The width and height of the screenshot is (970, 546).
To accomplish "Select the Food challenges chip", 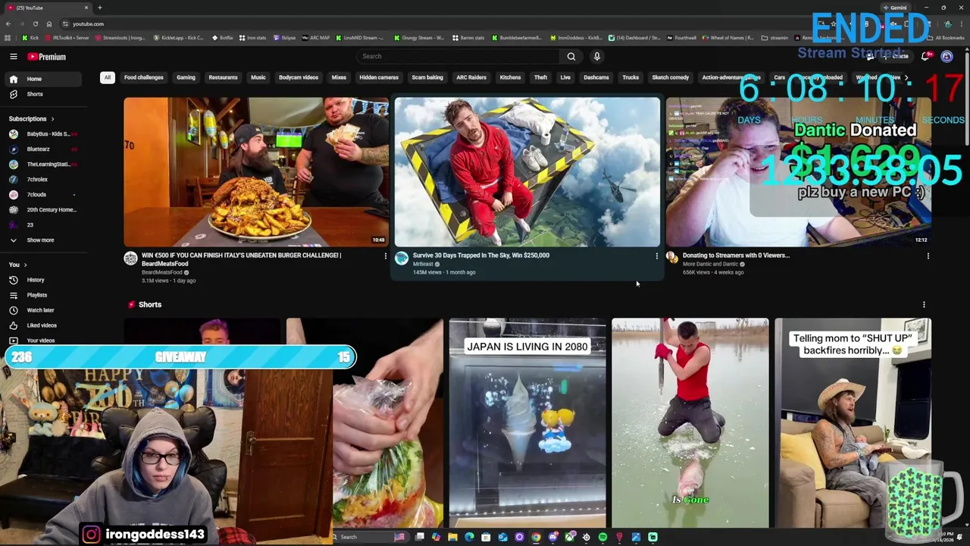I will click(144, 77).
